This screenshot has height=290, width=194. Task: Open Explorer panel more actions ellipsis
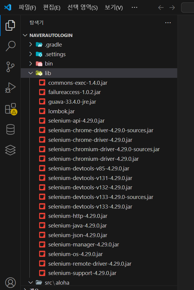click(168, 23)
